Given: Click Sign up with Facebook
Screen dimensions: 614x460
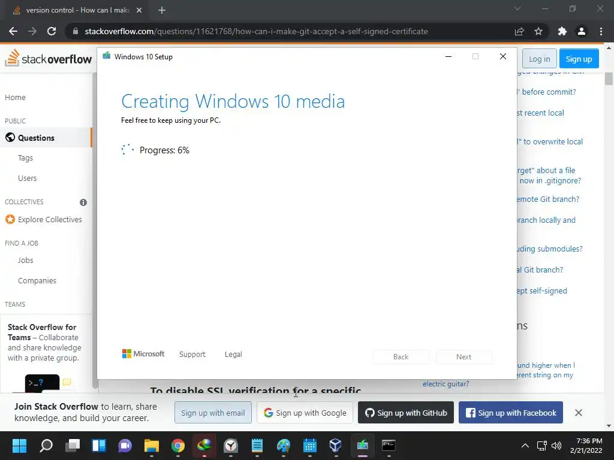Looking at the screenshot, I should tap(511, 413).
